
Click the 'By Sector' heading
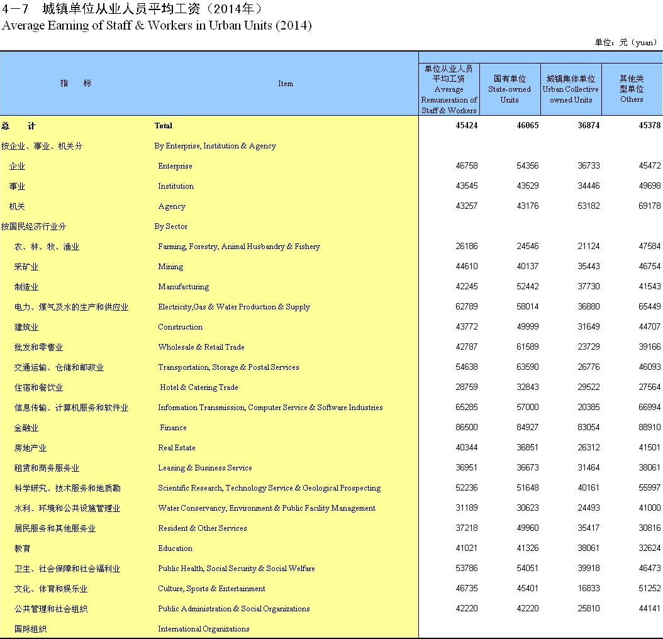tap(171, 226)
